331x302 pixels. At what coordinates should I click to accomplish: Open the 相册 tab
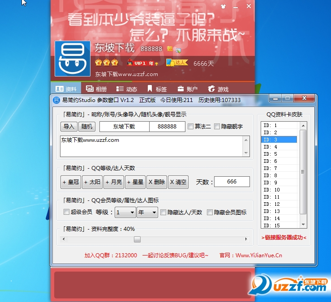[x=96, y=89]
